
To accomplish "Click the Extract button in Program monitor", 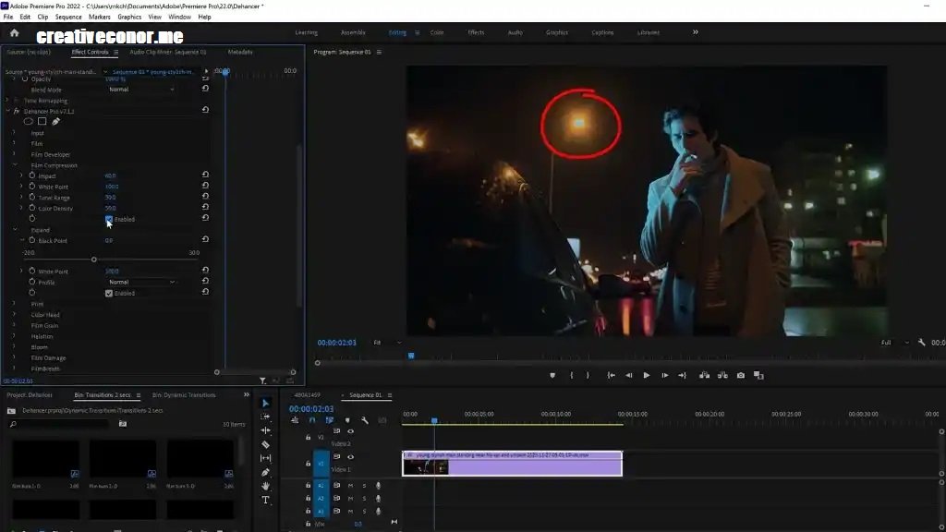I will tap(722, 375).
